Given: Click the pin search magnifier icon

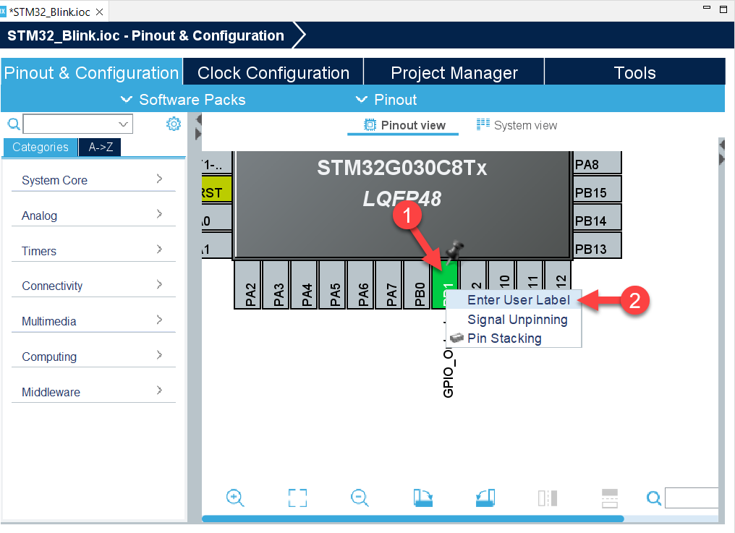Looking at the screenshot, I should click(653, 498).
